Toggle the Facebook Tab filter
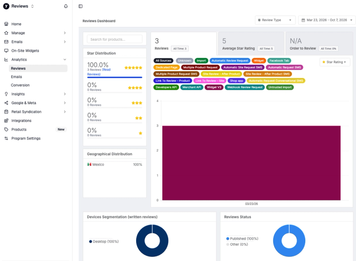This screenshot has width=356, height=261. point(279,61)
